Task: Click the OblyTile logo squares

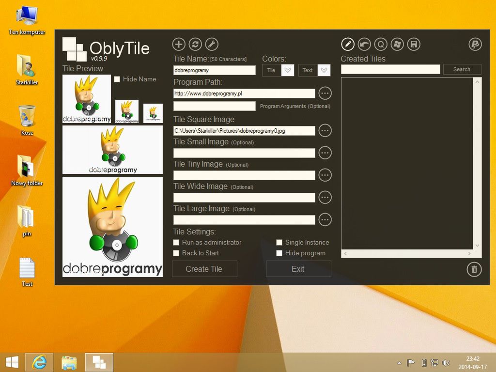Action: tap(74, 49)
